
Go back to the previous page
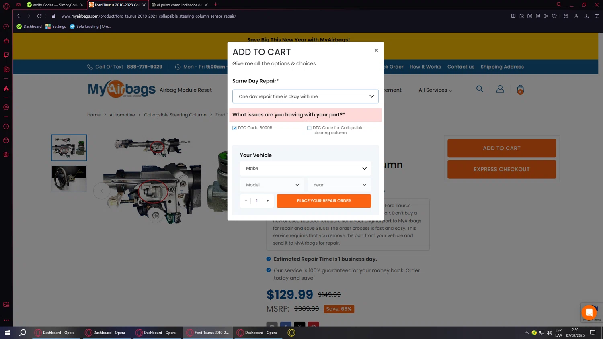18,16
